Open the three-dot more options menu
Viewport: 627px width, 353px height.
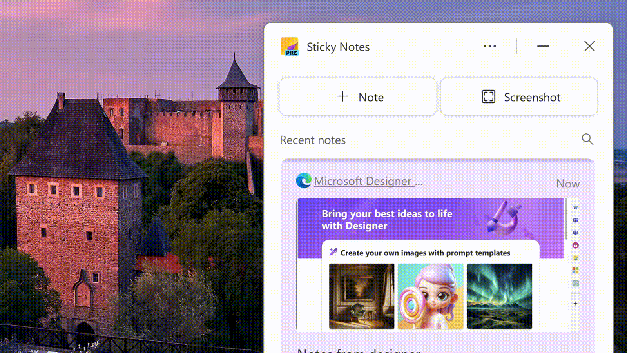point(489,46)
